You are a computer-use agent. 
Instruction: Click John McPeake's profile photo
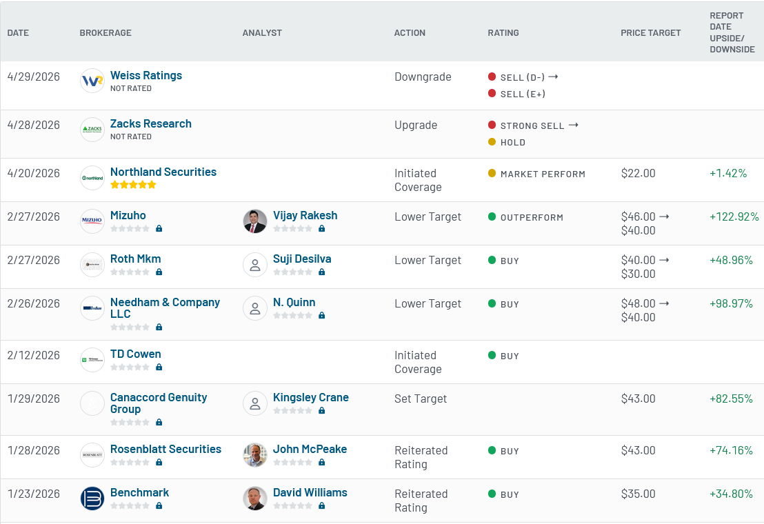pos(255,455)
